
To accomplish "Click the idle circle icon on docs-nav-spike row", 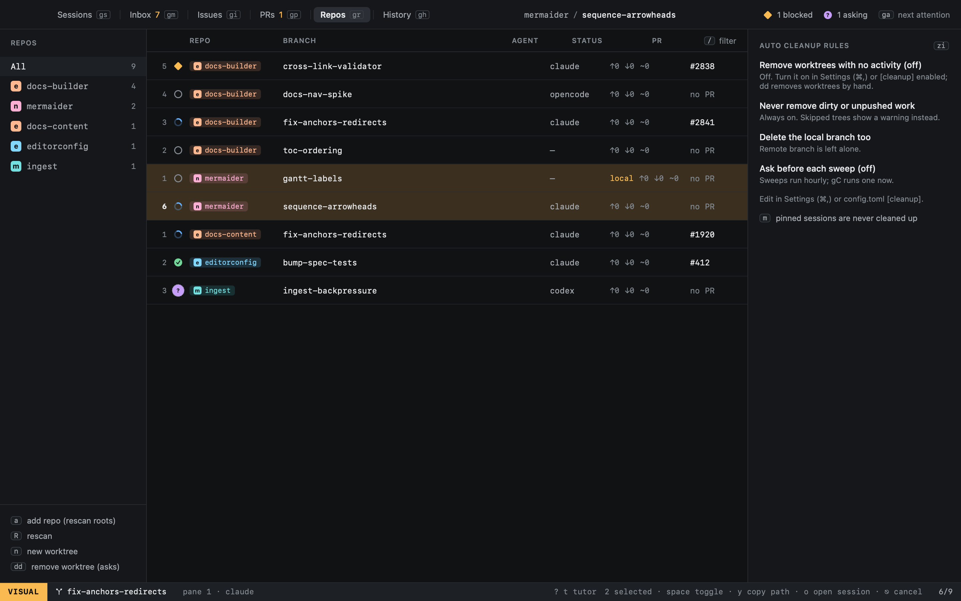I will click(x=178, y=94).
